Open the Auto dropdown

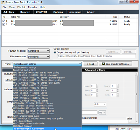100,104
